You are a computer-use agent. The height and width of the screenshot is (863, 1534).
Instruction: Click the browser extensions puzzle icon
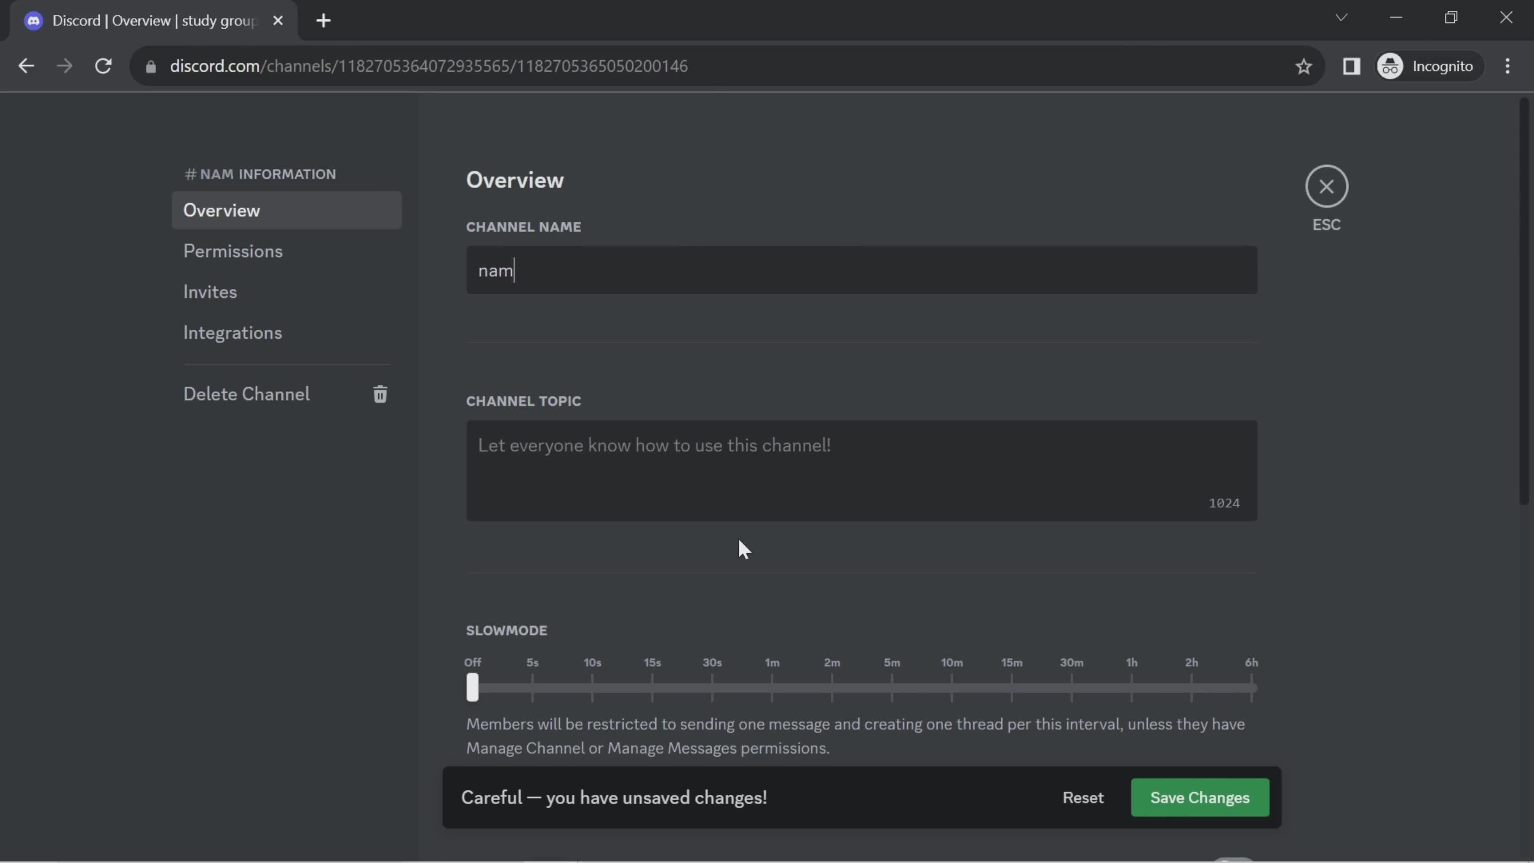pyautogui.click(x=1352, y=66)
